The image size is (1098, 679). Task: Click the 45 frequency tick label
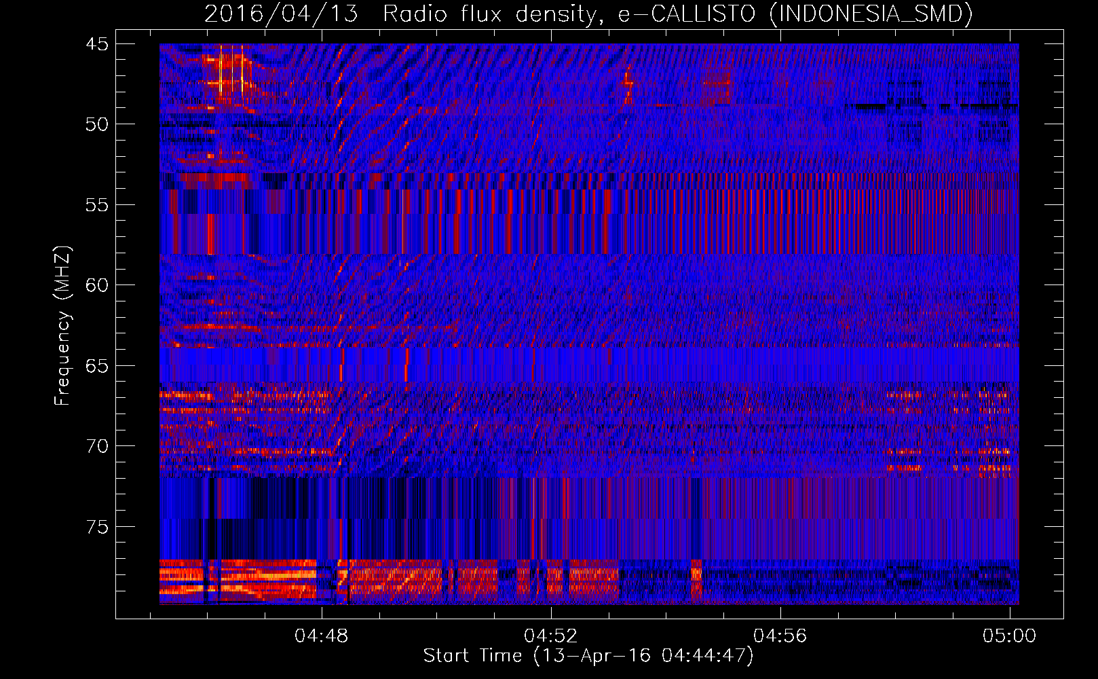(97, 44)
